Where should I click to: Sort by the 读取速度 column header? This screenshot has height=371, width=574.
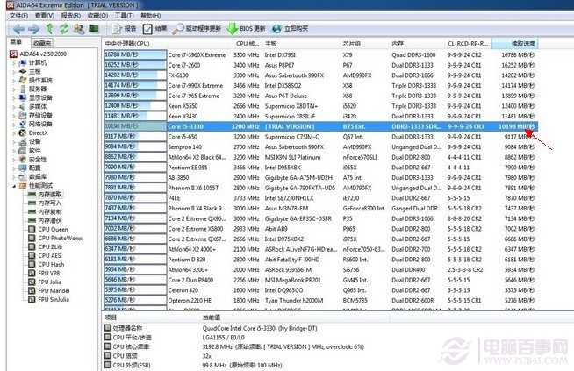(x=514, y=44)
